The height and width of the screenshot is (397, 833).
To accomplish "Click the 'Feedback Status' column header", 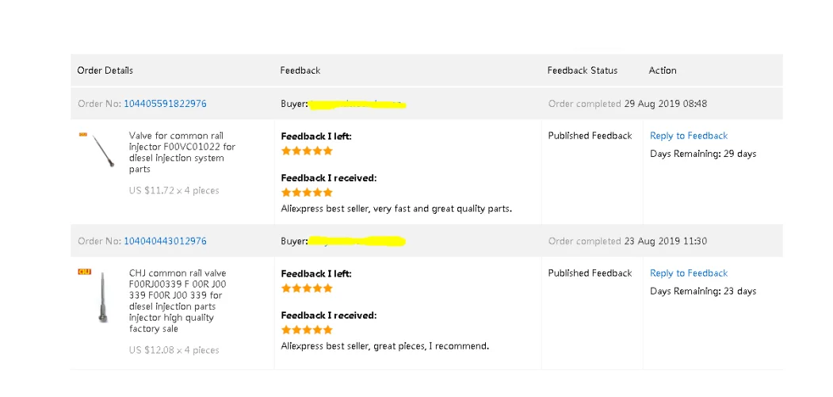I will (x=582, y=71).
